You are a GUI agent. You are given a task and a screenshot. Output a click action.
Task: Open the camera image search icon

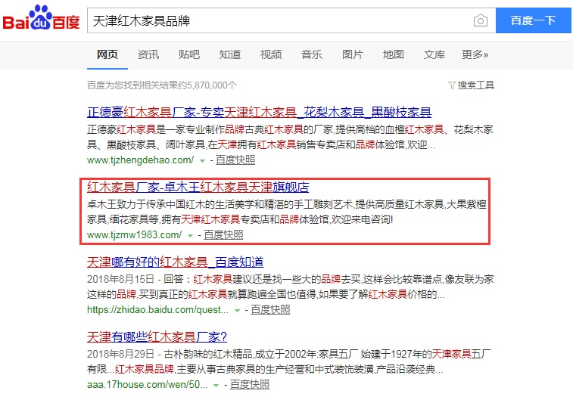[x=480, y=20]
